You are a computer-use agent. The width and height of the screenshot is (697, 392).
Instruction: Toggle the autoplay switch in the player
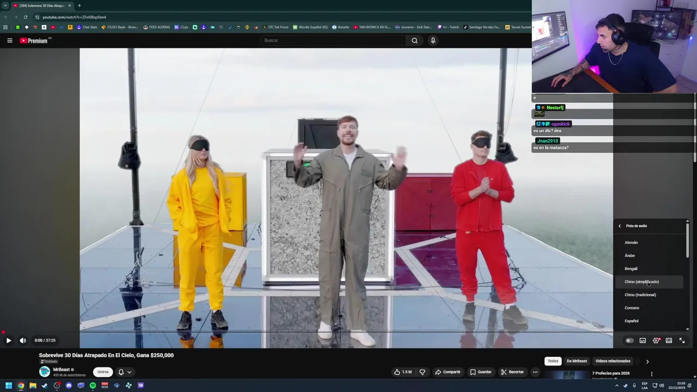[x=629, y=341]
